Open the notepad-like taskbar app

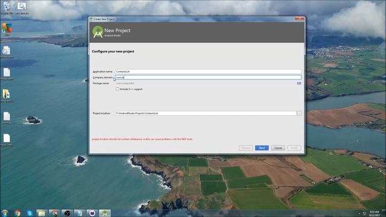[80, 213]
